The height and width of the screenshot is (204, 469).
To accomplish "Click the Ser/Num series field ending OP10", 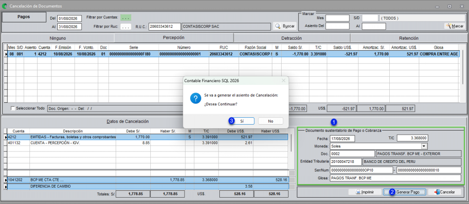I will click(x=361, y=170).
